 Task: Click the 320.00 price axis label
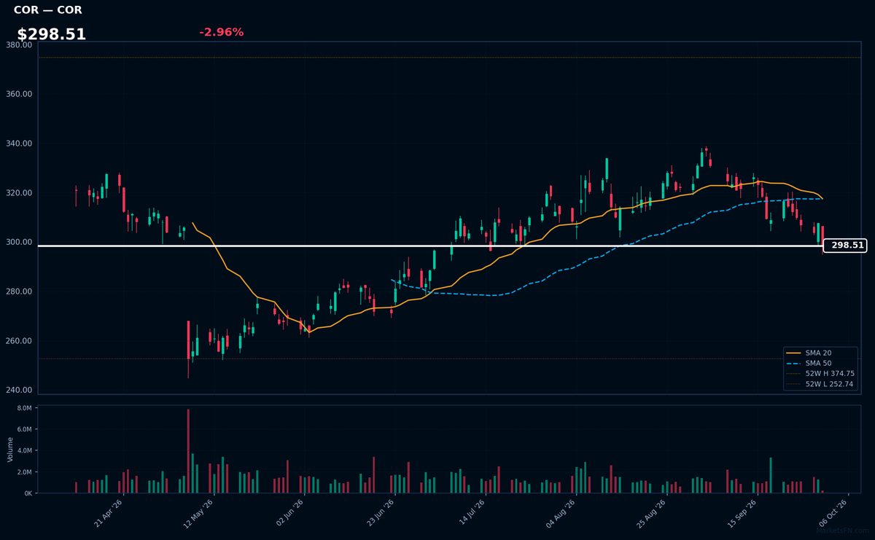pyautogui.click(x=18, y=193)
